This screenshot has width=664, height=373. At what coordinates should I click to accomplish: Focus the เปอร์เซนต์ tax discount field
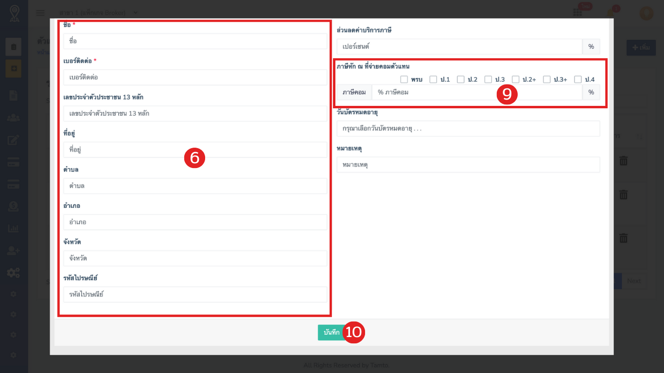click(x=459, y=47)
